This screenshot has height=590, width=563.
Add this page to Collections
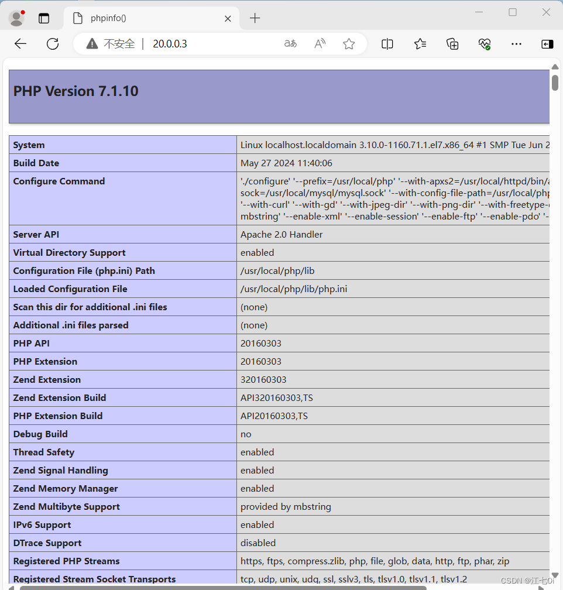click(x=452, y=44)
